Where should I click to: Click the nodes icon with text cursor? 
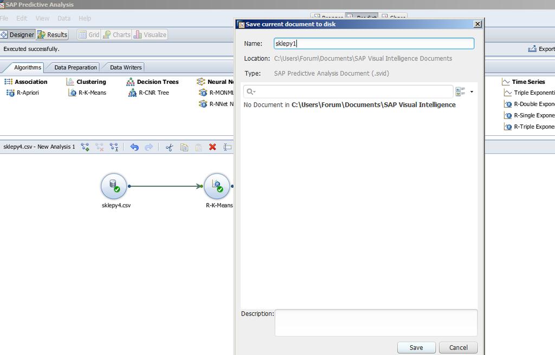pos(114,147)
